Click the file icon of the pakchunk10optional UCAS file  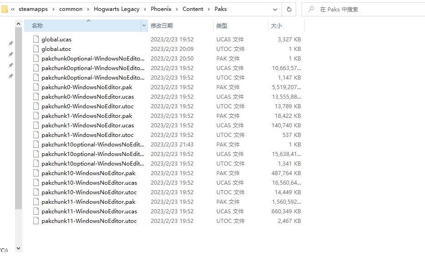(x=36, y=154)
